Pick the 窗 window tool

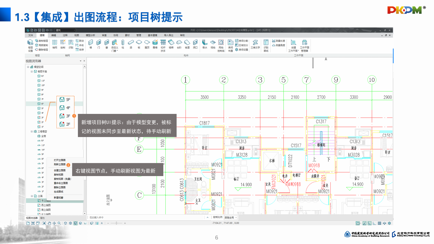click(x=107, y=44)
